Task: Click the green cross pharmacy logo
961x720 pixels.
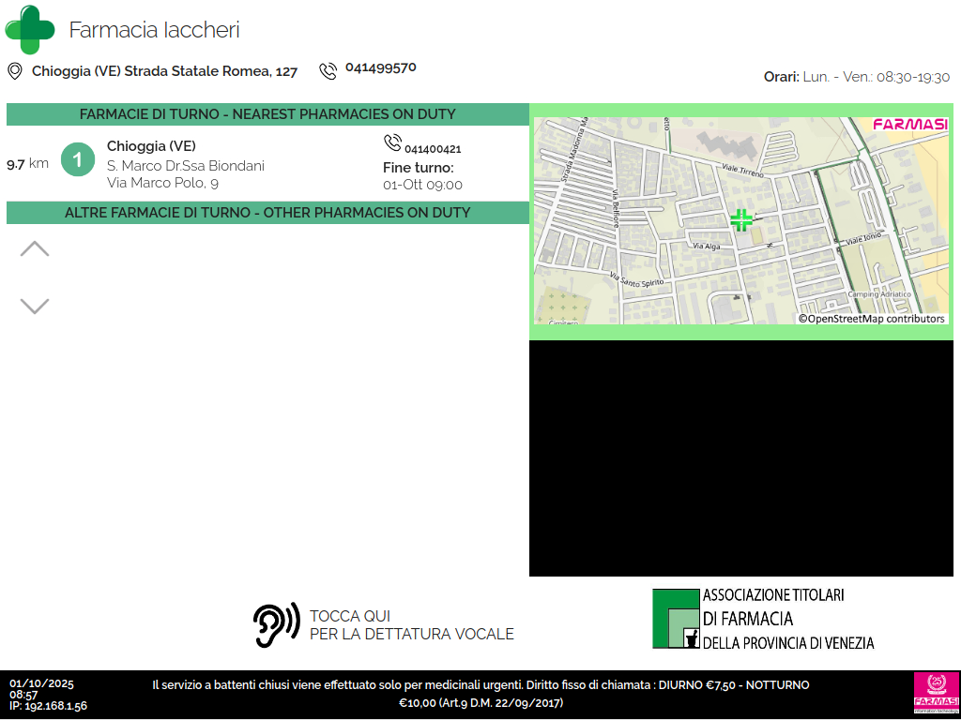Action: (x=30, y=30)
